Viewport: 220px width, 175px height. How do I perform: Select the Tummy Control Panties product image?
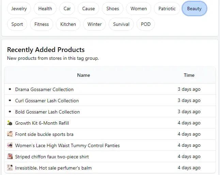[x=10, y=145]
